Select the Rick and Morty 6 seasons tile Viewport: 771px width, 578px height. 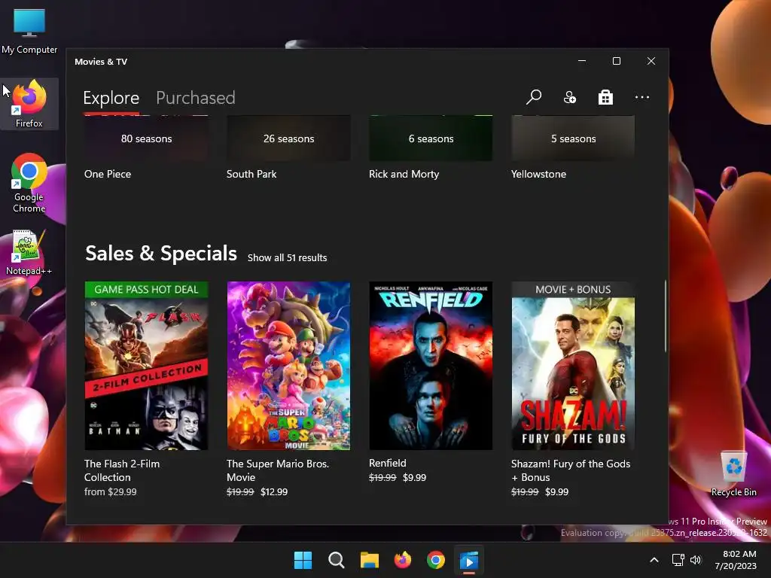(431, 138)
